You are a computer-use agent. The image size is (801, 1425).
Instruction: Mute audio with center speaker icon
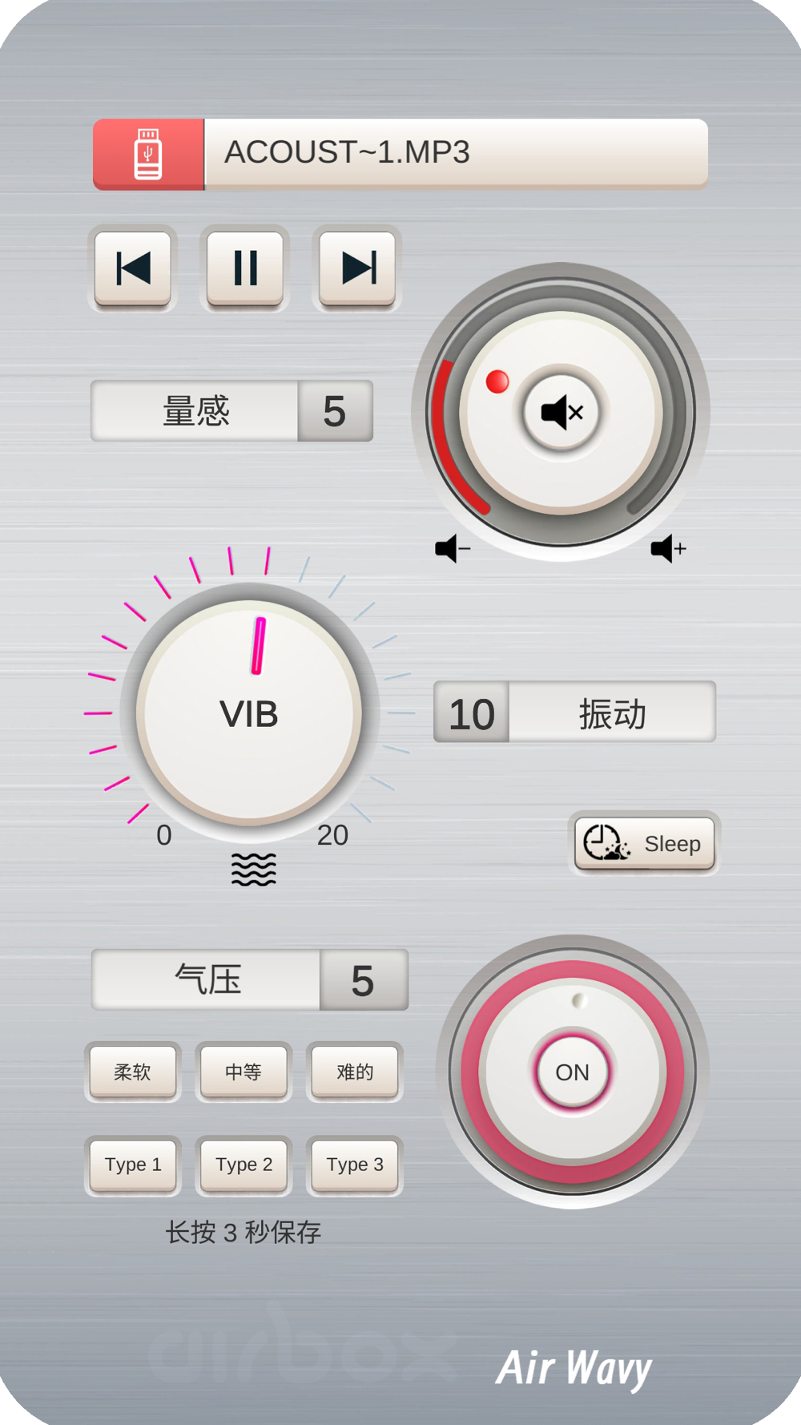(562, 413)
